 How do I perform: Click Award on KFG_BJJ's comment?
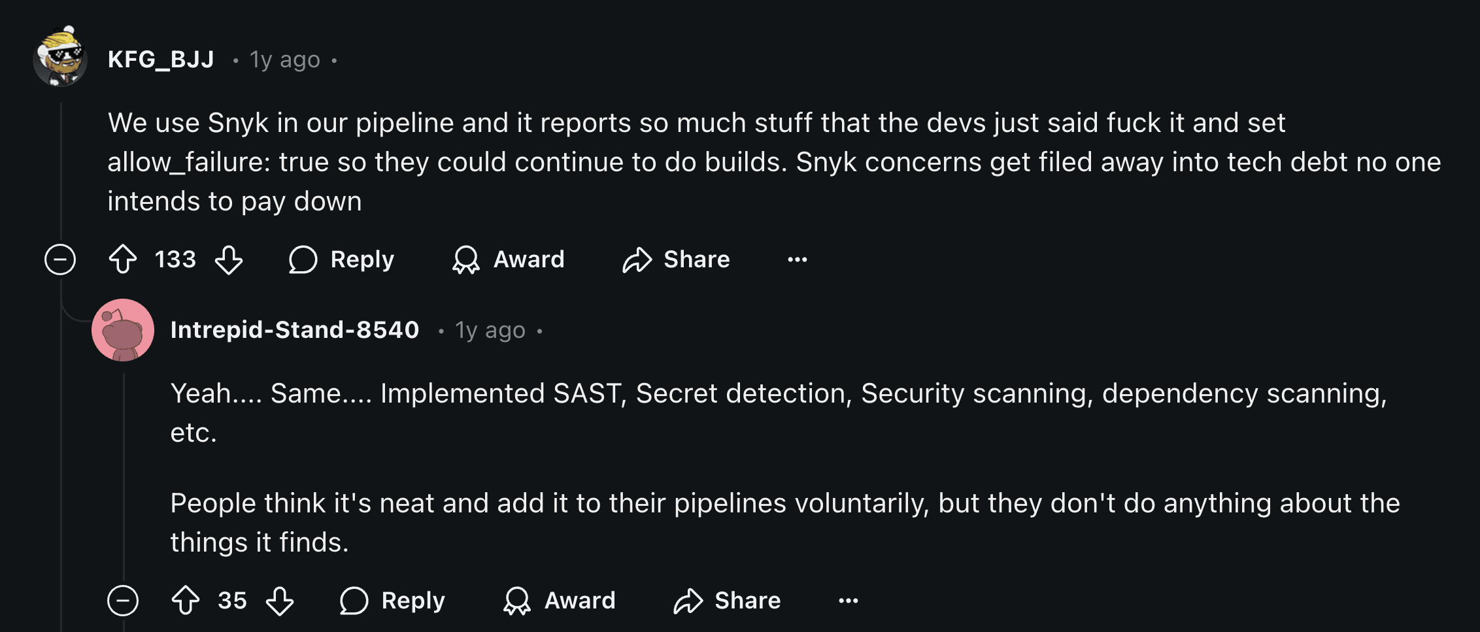[508, 259]
